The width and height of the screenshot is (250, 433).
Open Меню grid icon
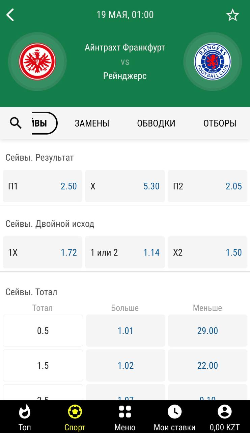coord(125,412)
